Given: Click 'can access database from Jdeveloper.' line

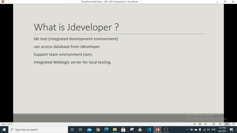Looking at the screenshot, I should tap(67, 47).
